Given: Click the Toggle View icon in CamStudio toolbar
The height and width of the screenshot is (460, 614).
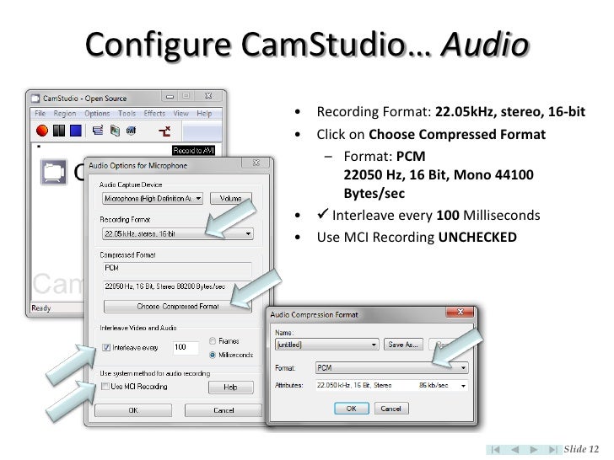Looking at the screenshot, I should 98,131.
